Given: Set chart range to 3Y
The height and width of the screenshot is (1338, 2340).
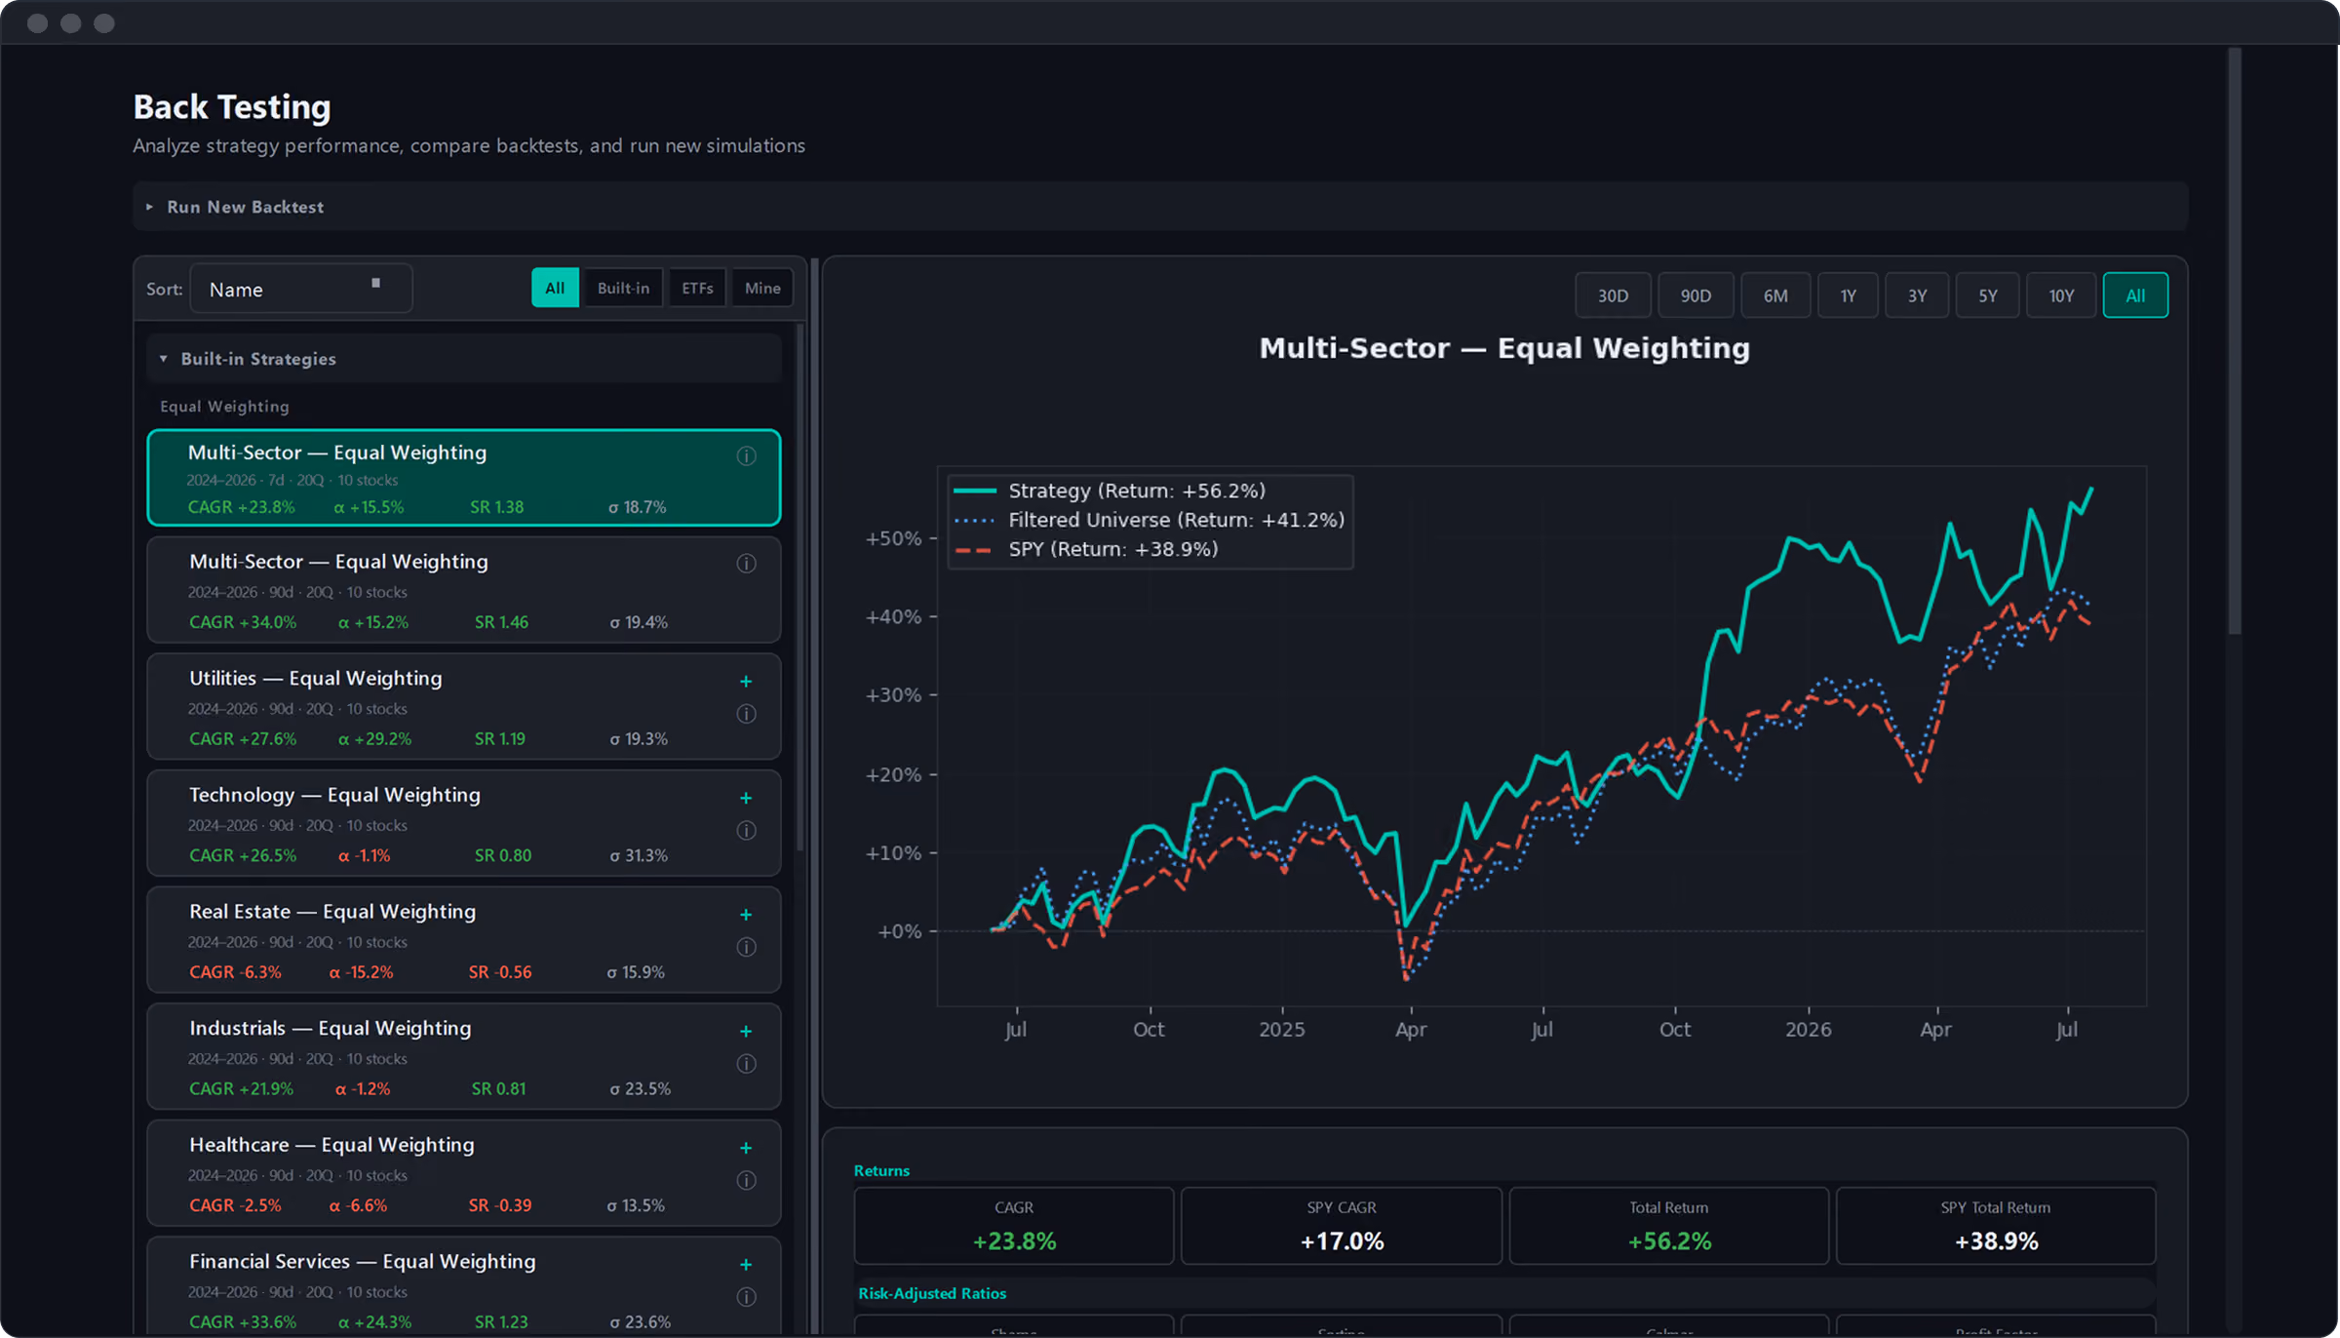Looking at the screenshot, I should [1917, 295].
